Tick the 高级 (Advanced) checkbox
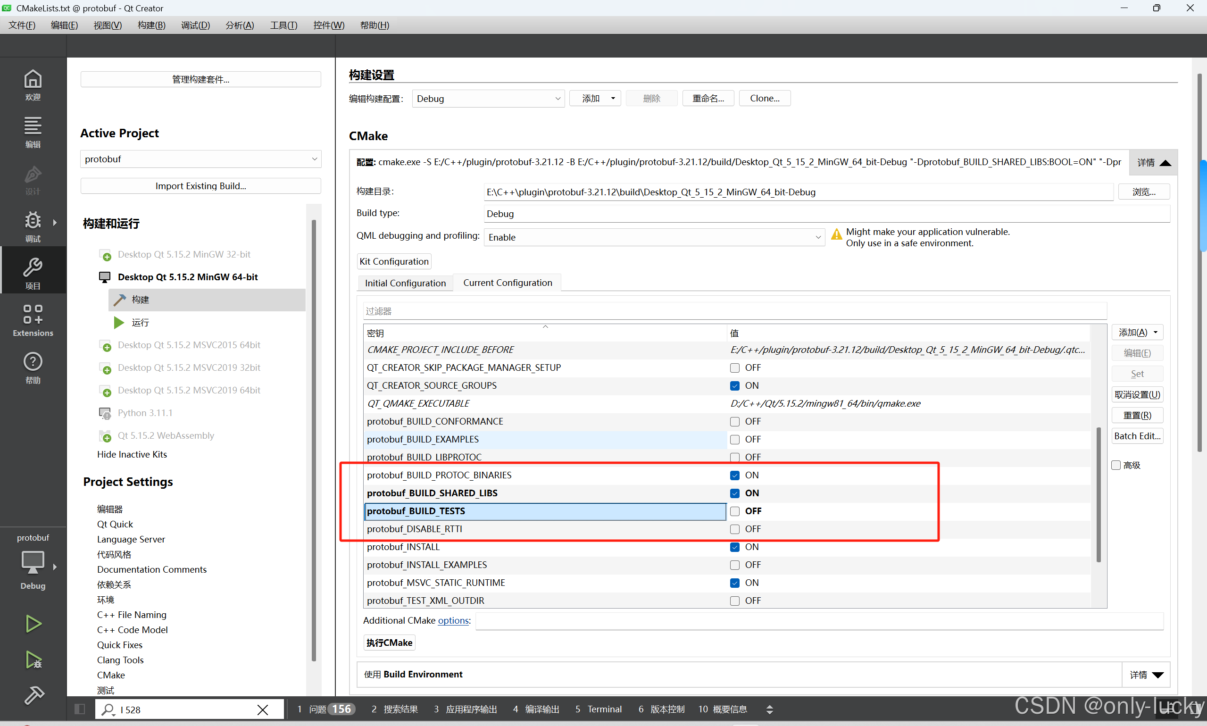 pyautogui.click(x=1115, y=465)
